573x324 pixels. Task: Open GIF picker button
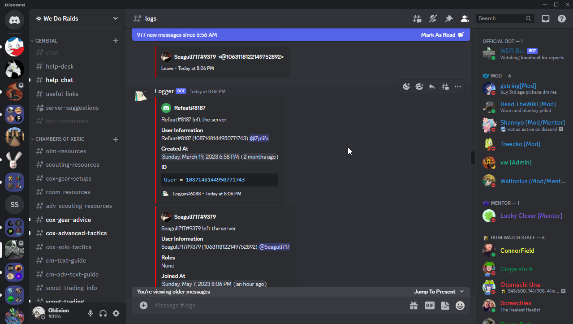pos(430,305)
